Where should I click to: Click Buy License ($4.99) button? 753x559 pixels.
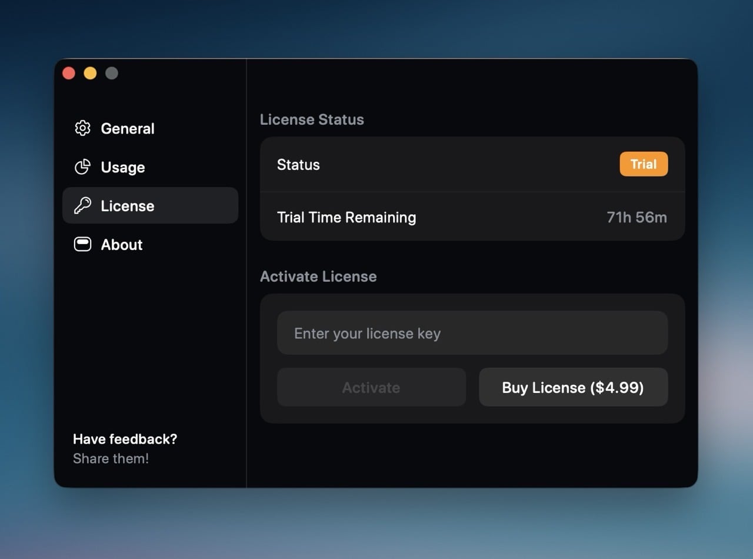573,388
